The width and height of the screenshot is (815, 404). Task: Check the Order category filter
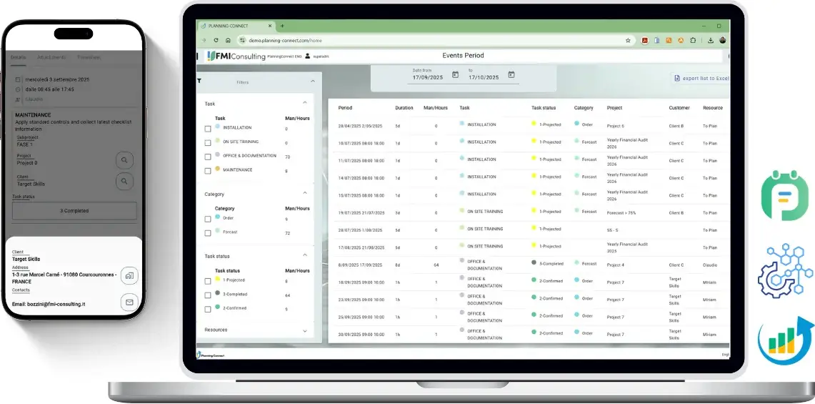pyautogui.click(x=208, y=220)
